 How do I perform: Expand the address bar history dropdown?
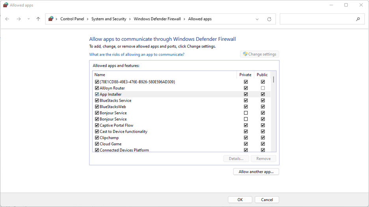(x=257, y=19)
